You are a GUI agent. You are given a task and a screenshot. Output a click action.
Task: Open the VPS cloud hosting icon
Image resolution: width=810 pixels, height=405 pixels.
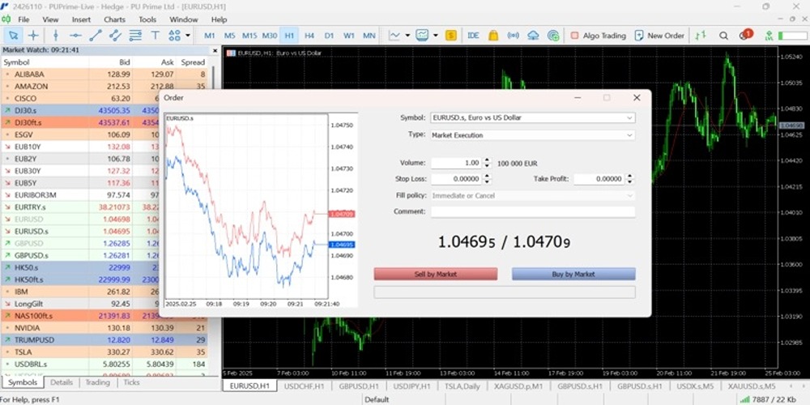pyautogui.click(x=533, y=36)
